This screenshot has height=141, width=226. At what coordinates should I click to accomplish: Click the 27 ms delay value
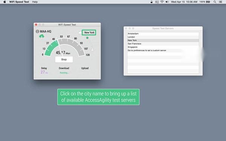click(x=44, y=72)
